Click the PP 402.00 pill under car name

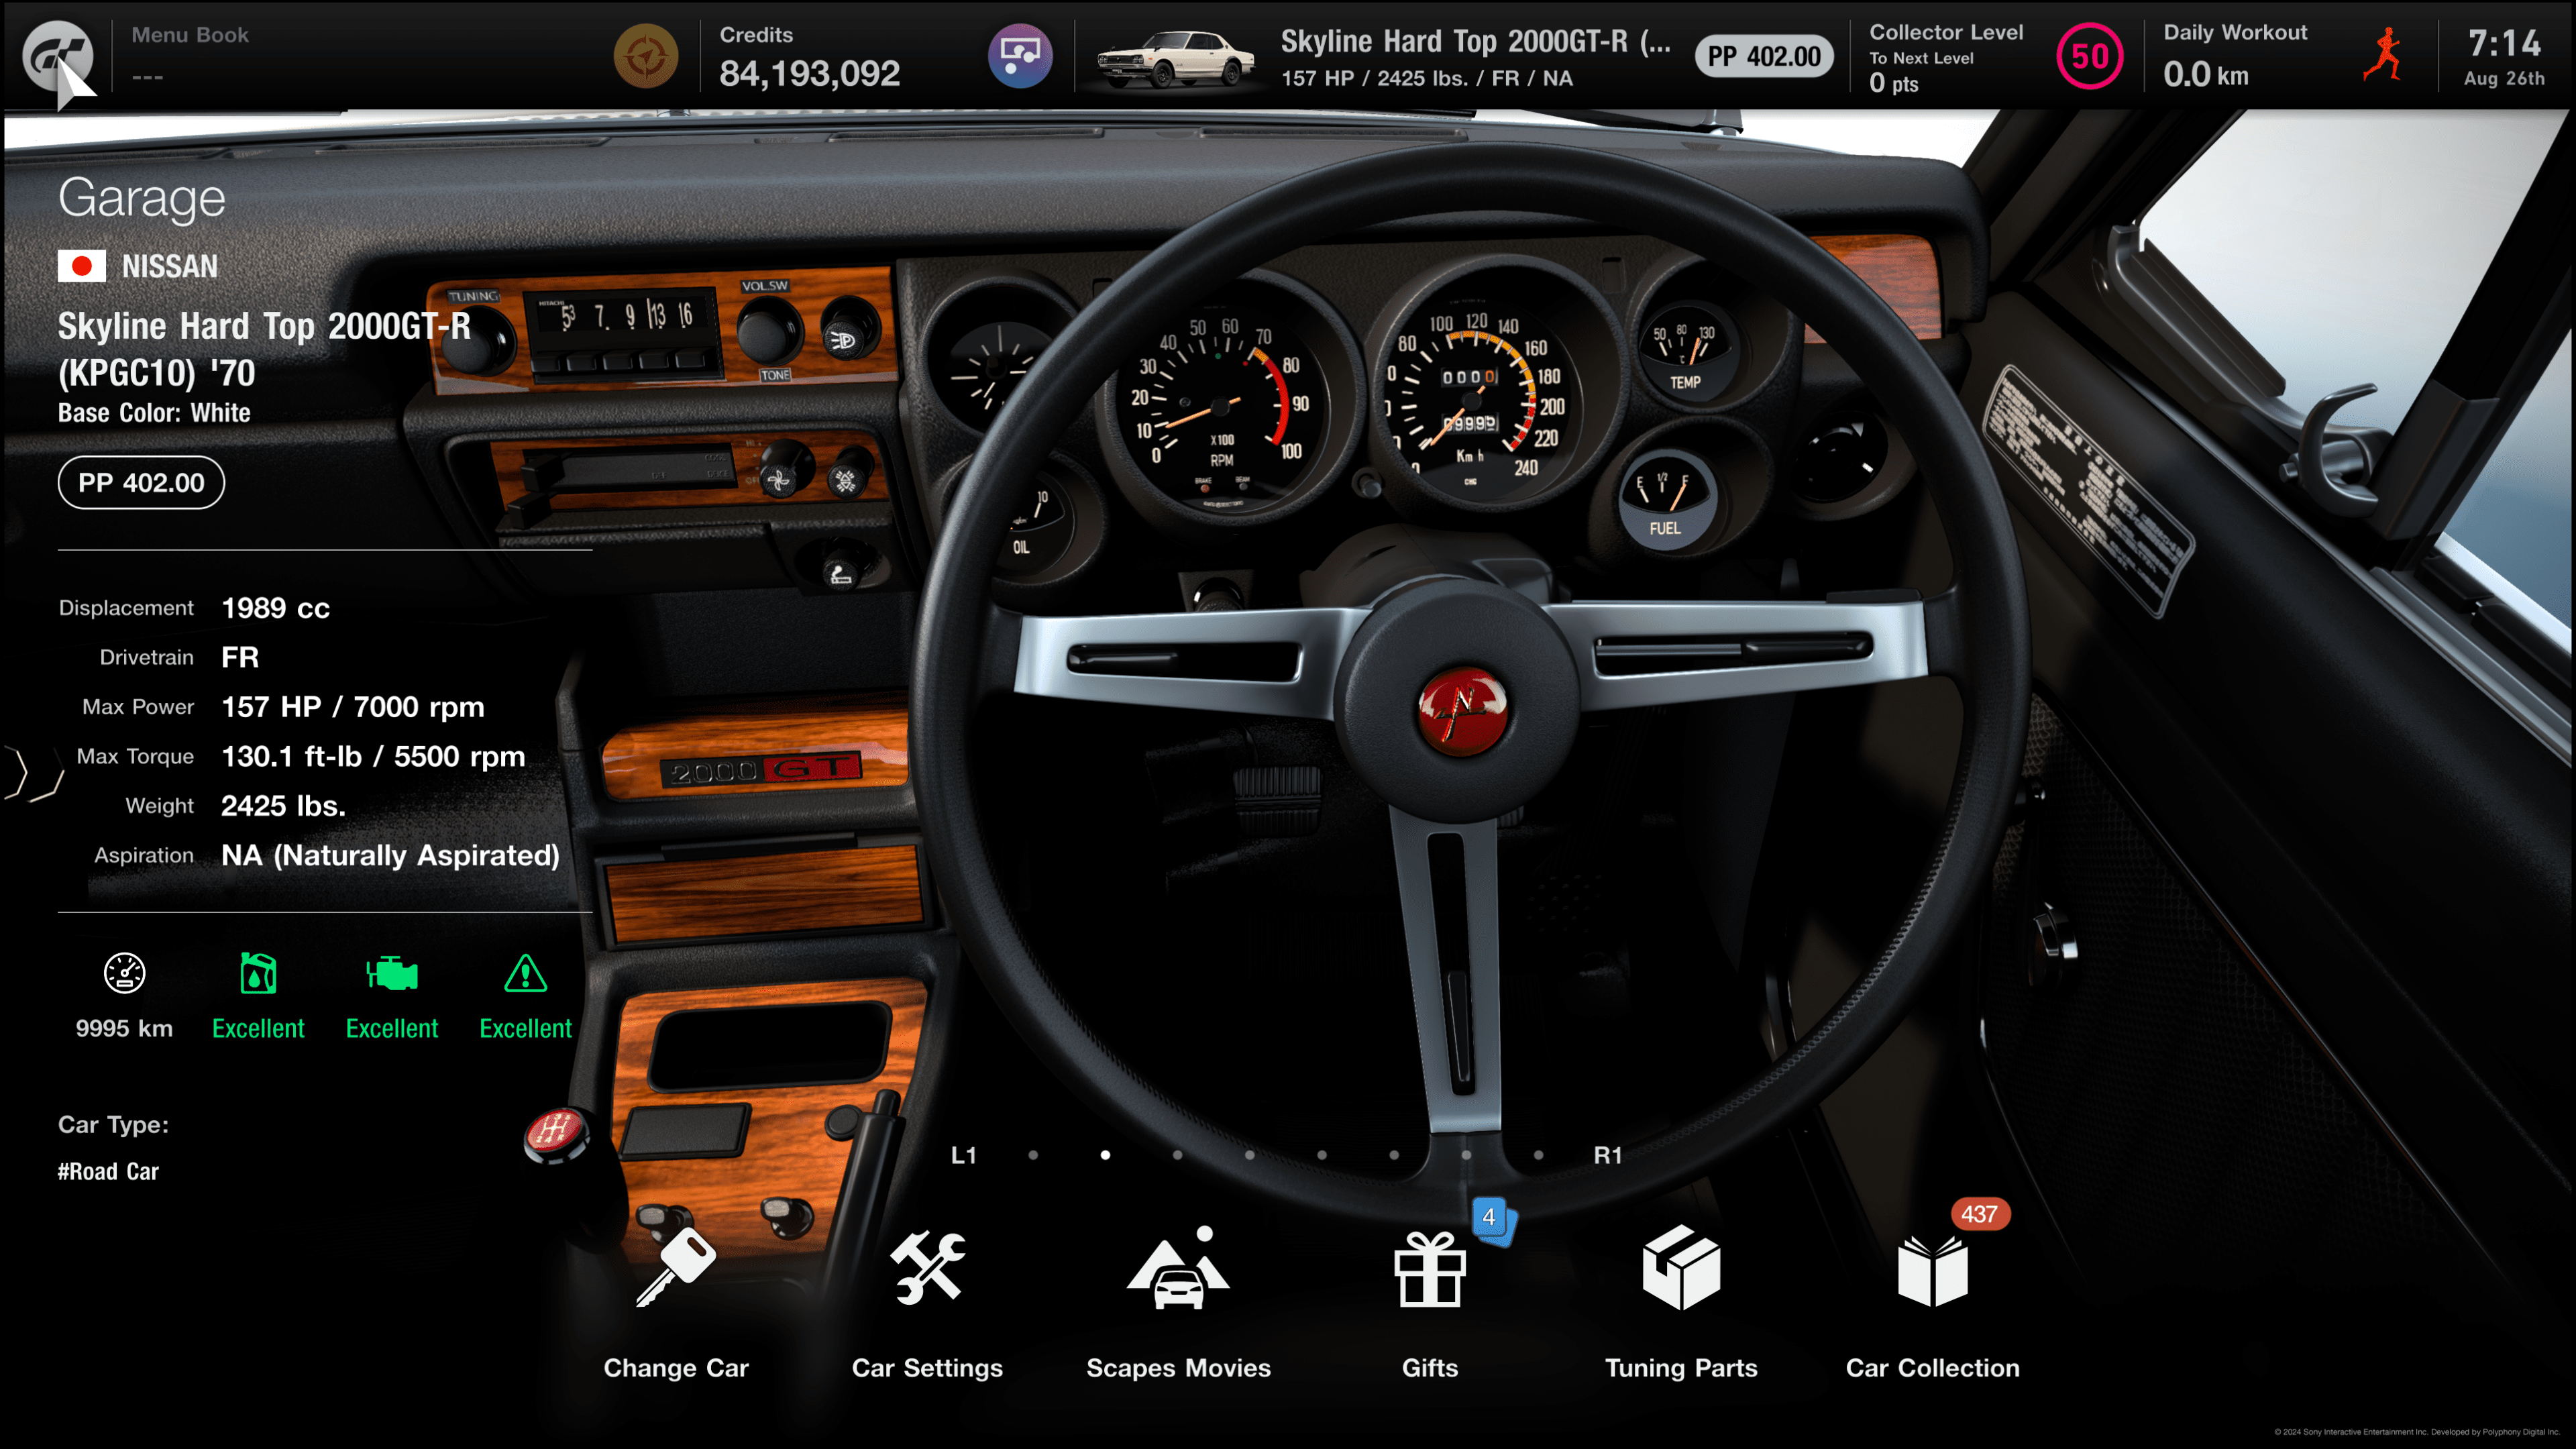click(x=141, y=483)
